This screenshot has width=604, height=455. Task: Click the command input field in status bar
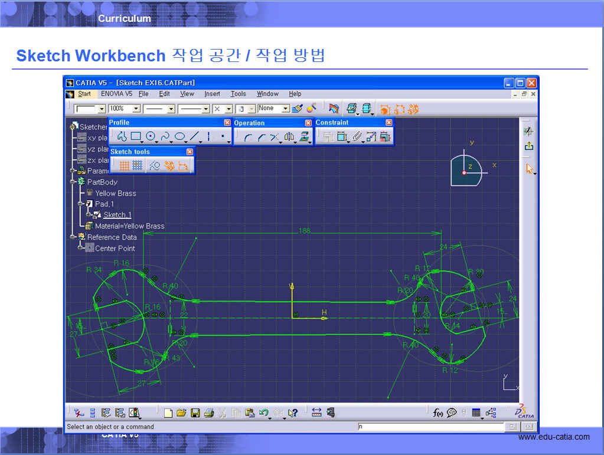tap(430, 426)
